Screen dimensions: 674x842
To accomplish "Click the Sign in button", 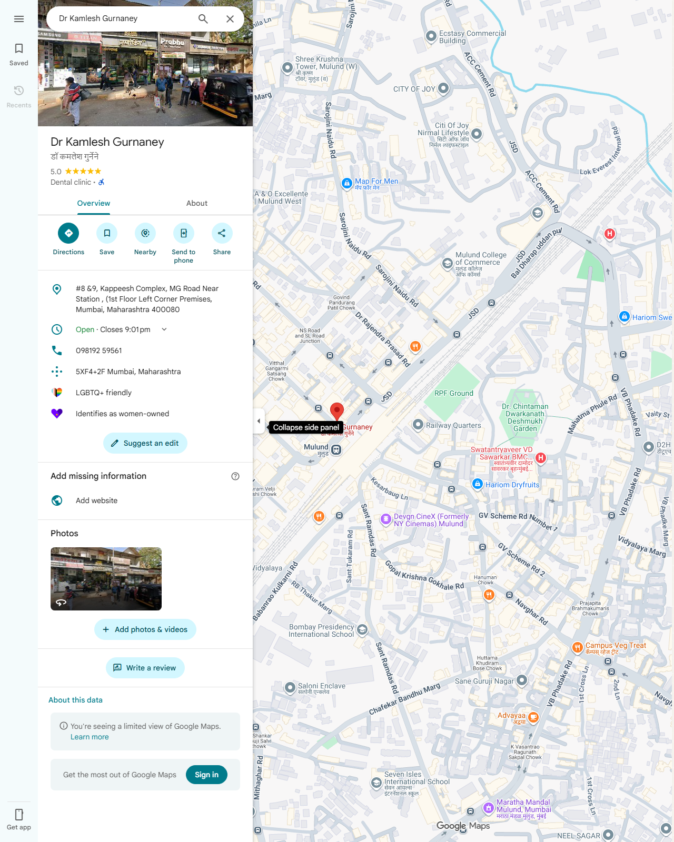I will [x=206, y=775].
